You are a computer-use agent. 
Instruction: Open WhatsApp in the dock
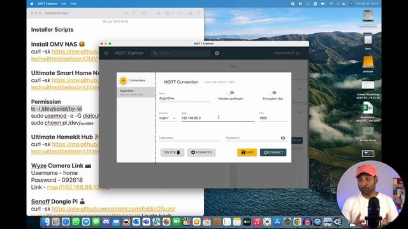[x=76, y=222]
